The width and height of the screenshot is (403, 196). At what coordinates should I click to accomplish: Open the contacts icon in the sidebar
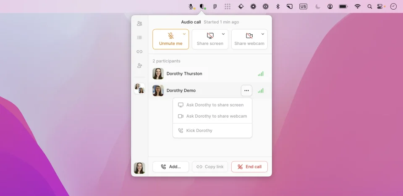pyautogui.click(x=139, y=23)
